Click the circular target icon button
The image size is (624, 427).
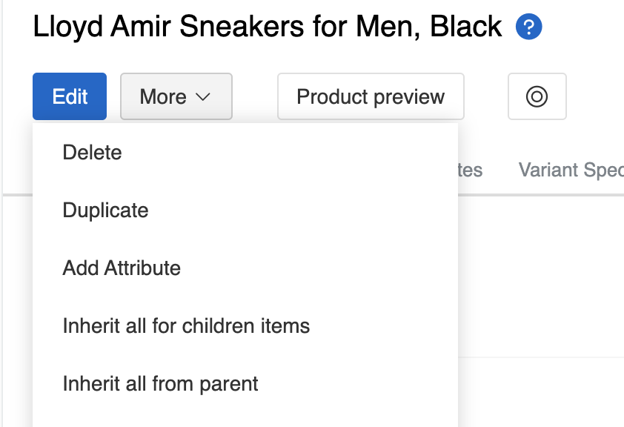point(537,96)
